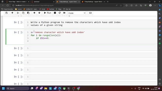Show hidden system tray icons chevron
This screenshot has height=91, width=162.
tap(132, 88)
